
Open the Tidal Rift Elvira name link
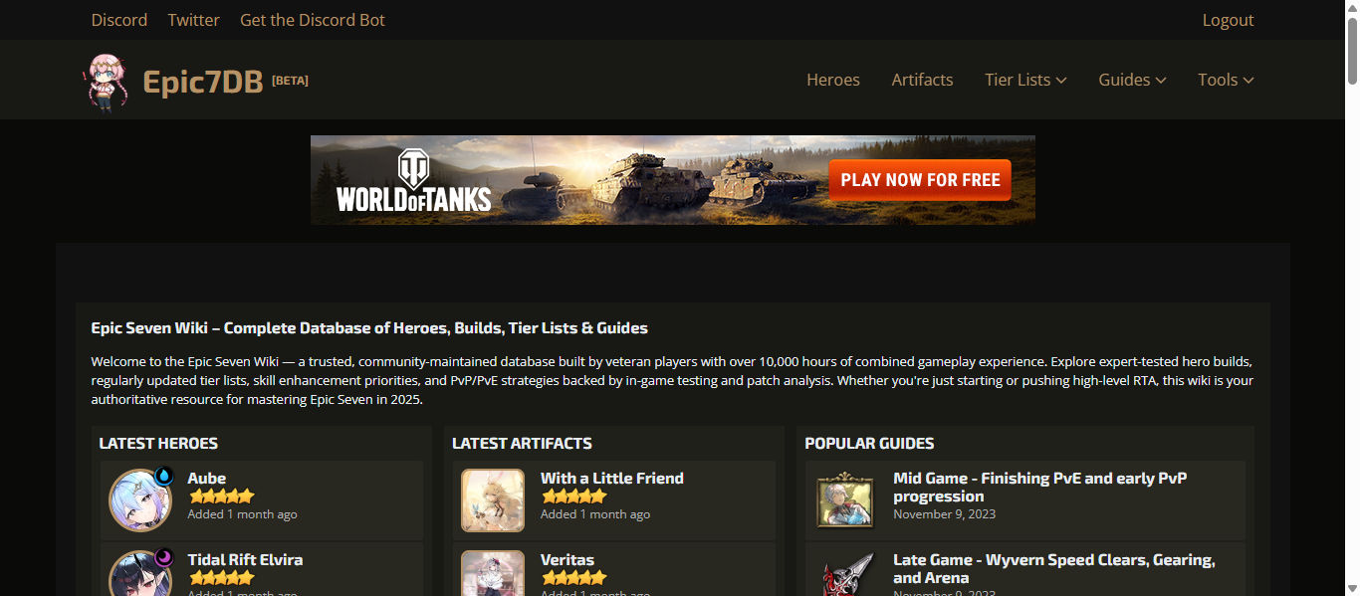[x=246, y=560]
